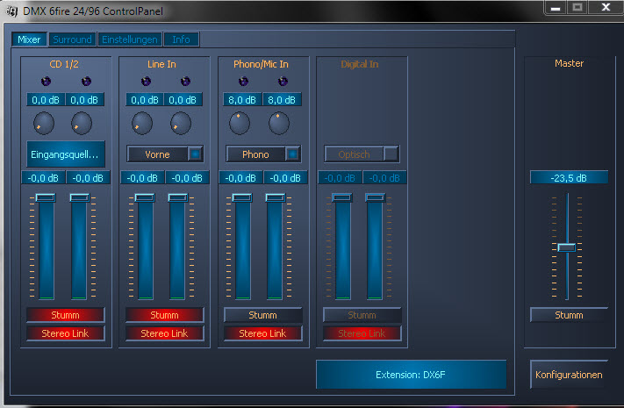Viewport: 624px width, 408px height.
Task: Click CD 1/2 right gain knob
Action: [82, 123]
